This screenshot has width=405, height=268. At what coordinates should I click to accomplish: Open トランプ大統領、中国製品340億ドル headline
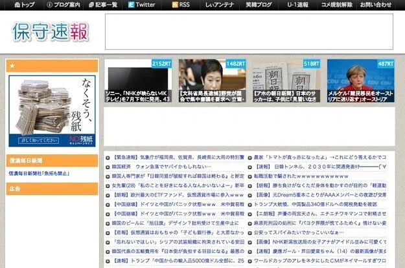tap(316, 205)
